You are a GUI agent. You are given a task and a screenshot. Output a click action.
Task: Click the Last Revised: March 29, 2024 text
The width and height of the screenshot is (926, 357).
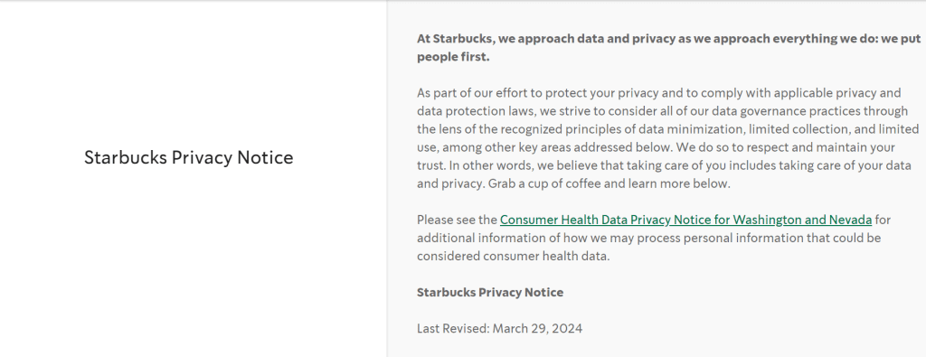[499, 328]
